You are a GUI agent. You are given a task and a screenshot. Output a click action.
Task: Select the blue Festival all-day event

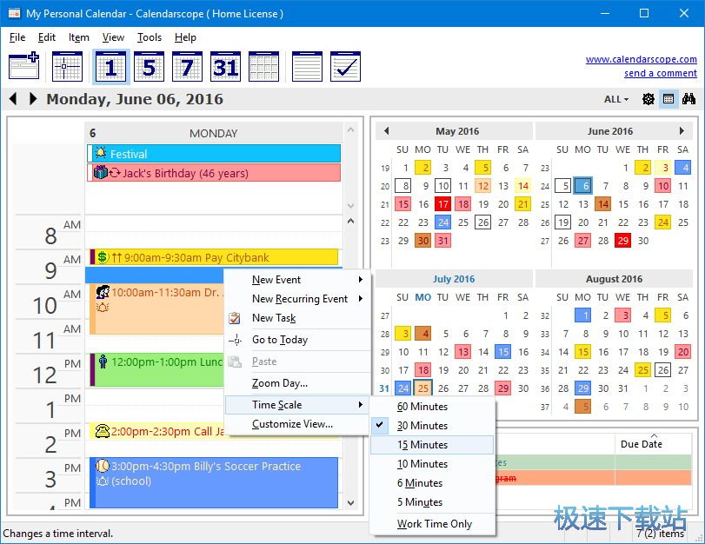214,154
